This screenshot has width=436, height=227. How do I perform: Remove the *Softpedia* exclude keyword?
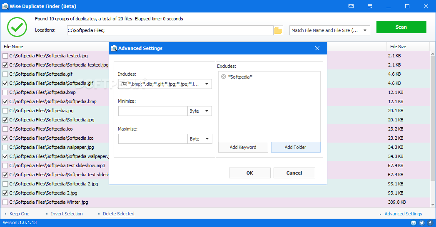[x=224, y=76]
